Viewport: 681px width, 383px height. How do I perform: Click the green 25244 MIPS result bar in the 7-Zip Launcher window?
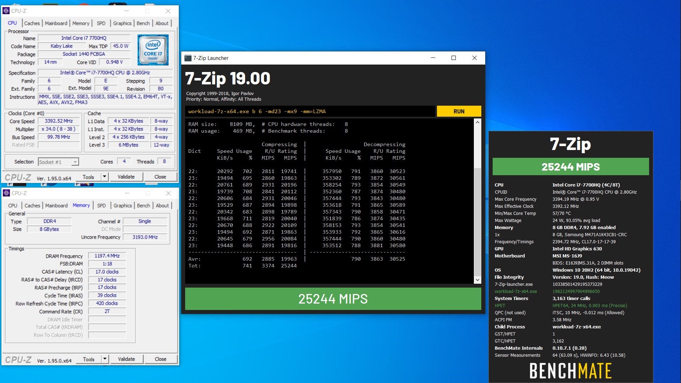333,299
